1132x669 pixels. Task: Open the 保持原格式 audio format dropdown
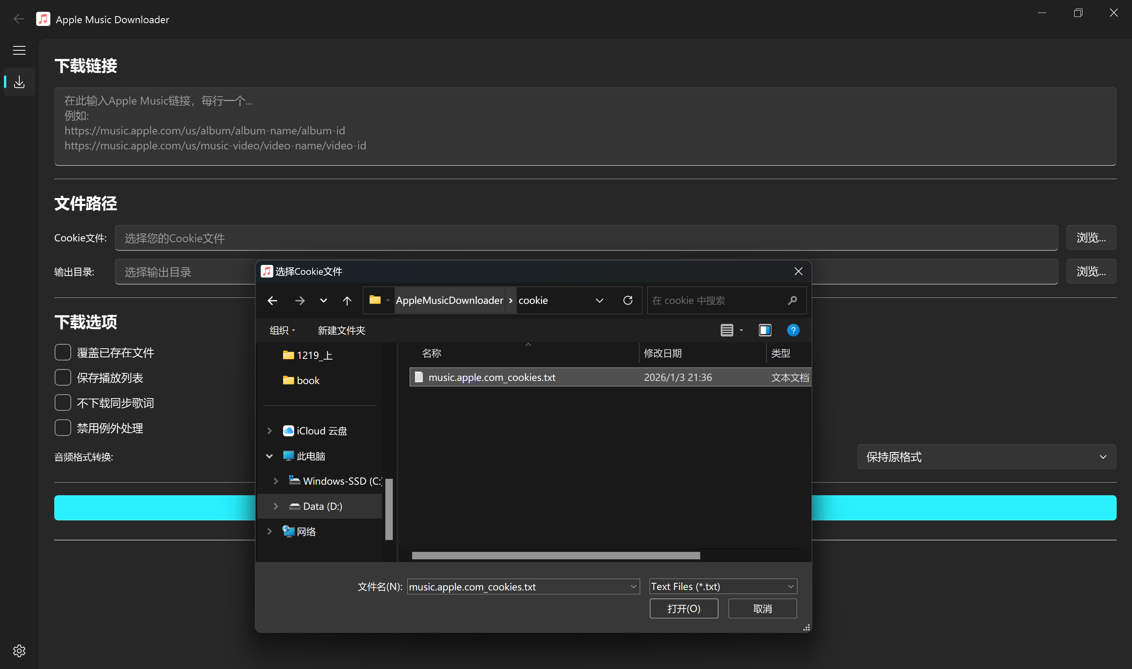(986, 457)
